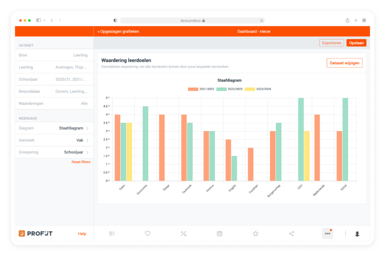Open the Schooljaar dataset row
Viewport: 385px width, 256px height.
click(x=54, y=79)
